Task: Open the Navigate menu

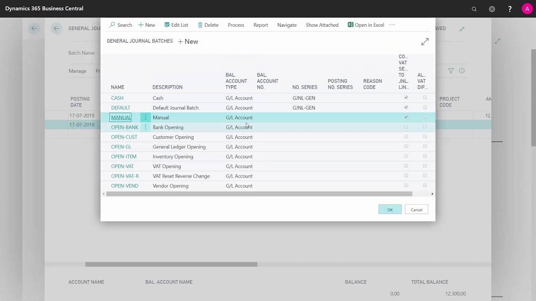Action: (x=287, y=25)
